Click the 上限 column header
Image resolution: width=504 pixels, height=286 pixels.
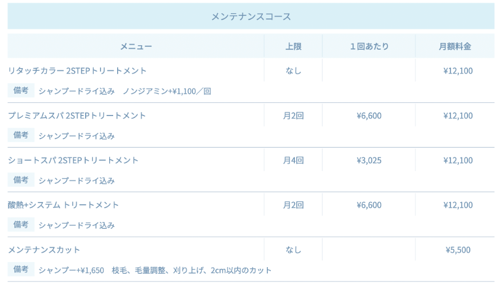pos(293,46)
